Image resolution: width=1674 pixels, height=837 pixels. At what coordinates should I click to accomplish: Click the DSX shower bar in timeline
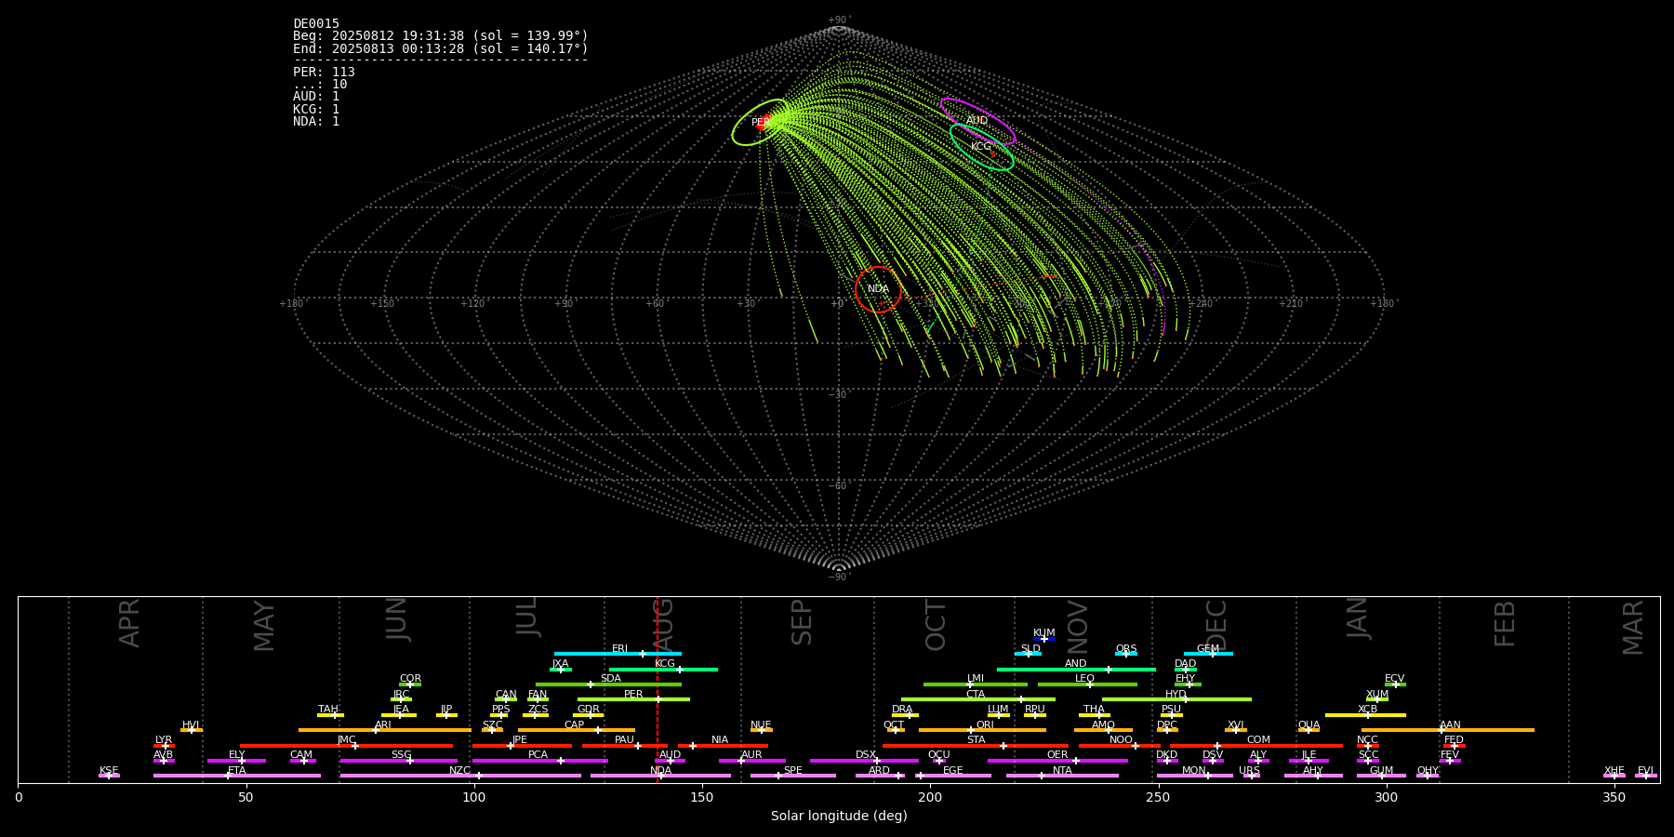point(864,761)
